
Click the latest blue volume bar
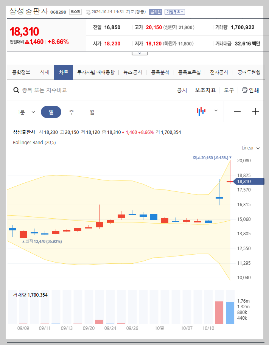point(230,313)
